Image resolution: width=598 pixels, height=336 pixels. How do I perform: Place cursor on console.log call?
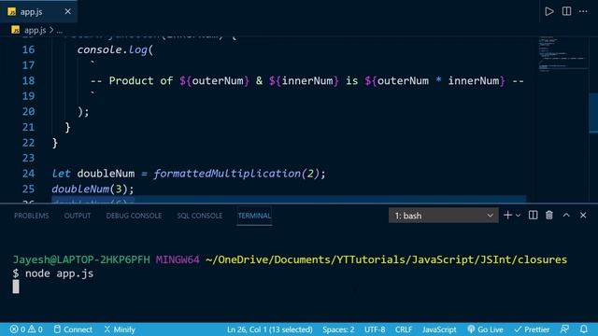coord(115,49)
